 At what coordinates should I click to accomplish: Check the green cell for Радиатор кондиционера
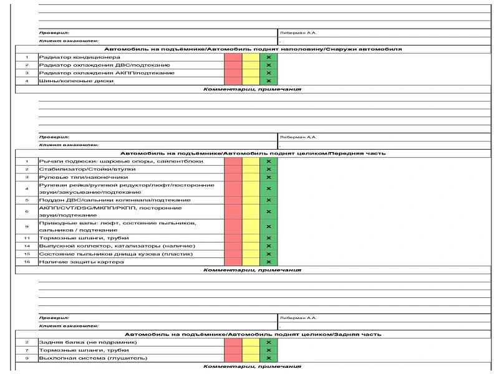tap(268, 57)
